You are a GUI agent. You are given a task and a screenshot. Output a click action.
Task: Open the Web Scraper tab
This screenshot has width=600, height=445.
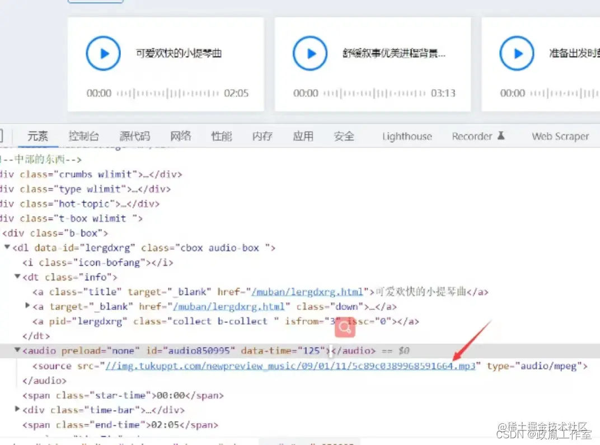[560, 136]
